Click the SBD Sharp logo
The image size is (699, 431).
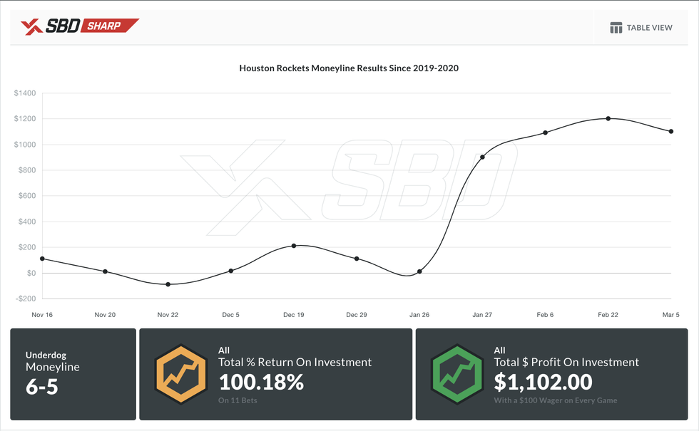(x=80, y=26)
